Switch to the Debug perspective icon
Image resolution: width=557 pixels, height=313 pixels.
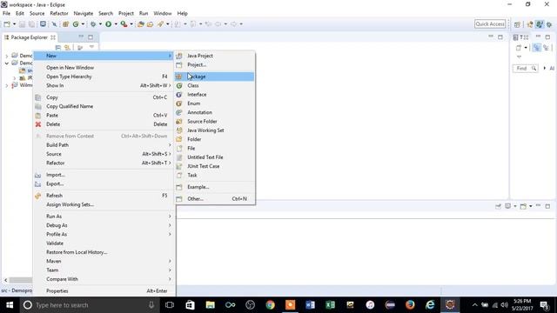(x=549, y=24)
